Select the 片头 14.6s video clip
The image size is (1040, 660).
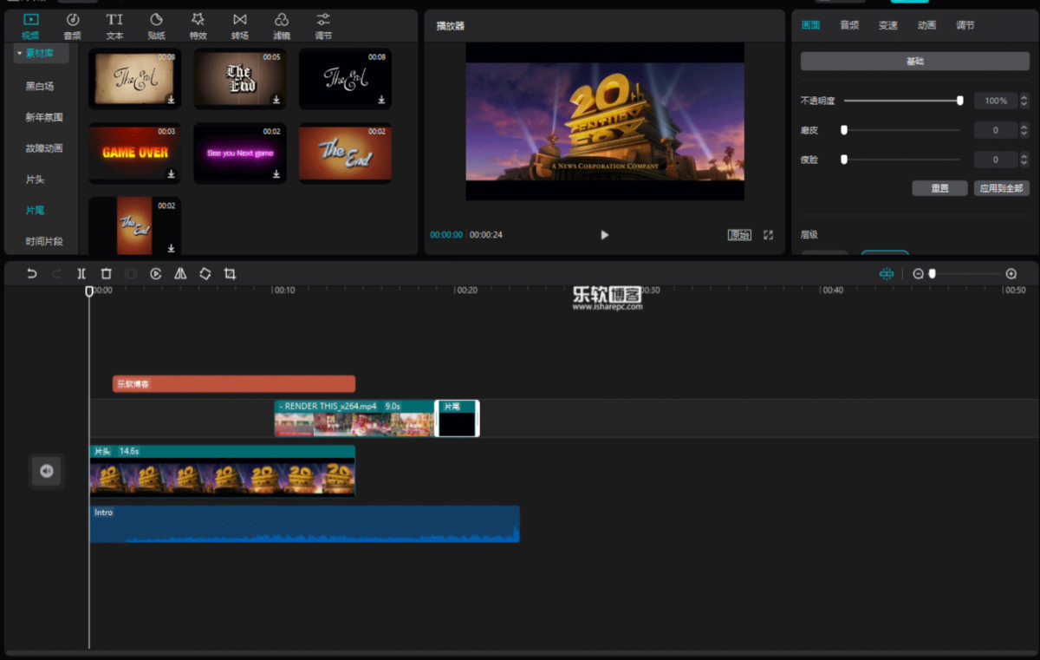[x=222, y=471]
